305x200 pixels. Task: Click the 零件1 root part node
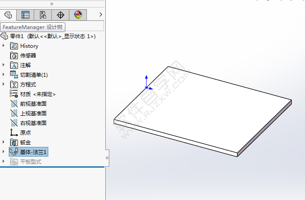pyautogui.click(x=48, y=36)
